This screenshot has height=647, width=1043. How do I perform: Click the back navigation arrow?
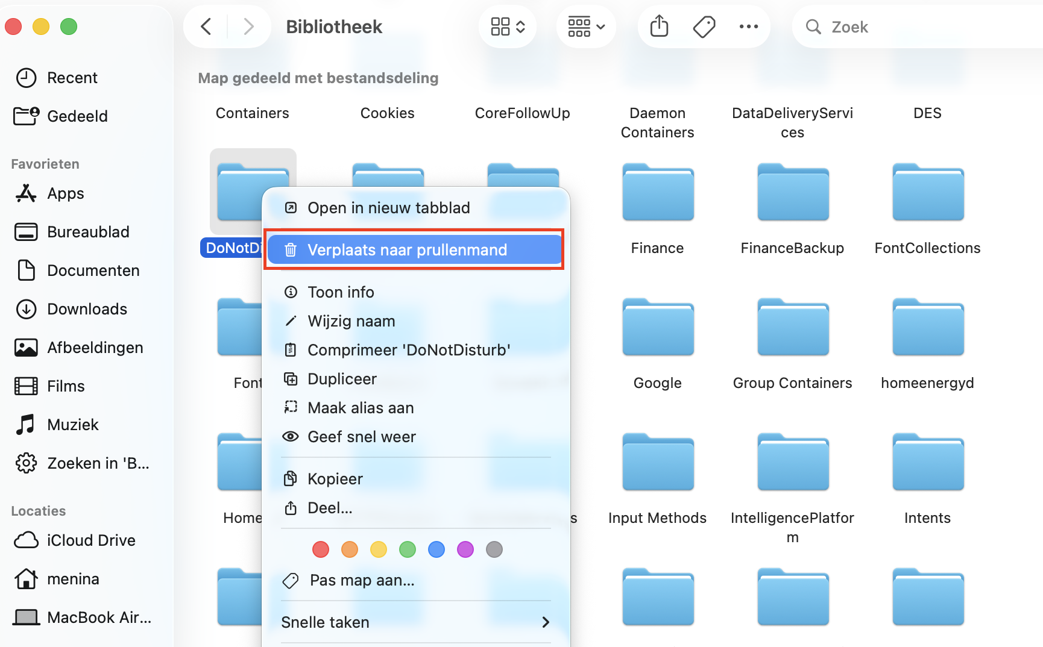point(206,27)
